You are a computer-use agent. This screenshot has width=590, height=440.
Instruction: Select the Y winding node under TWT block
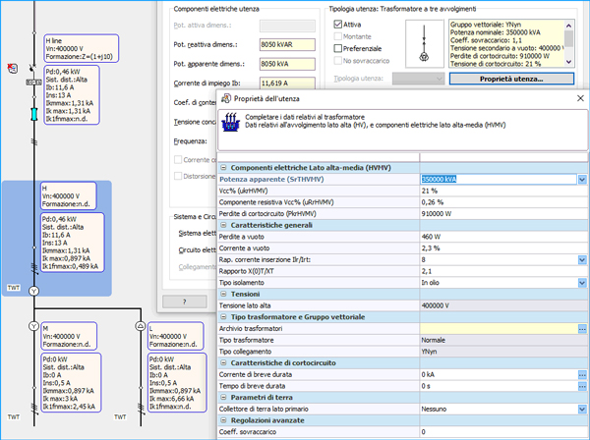click(33, 291)
